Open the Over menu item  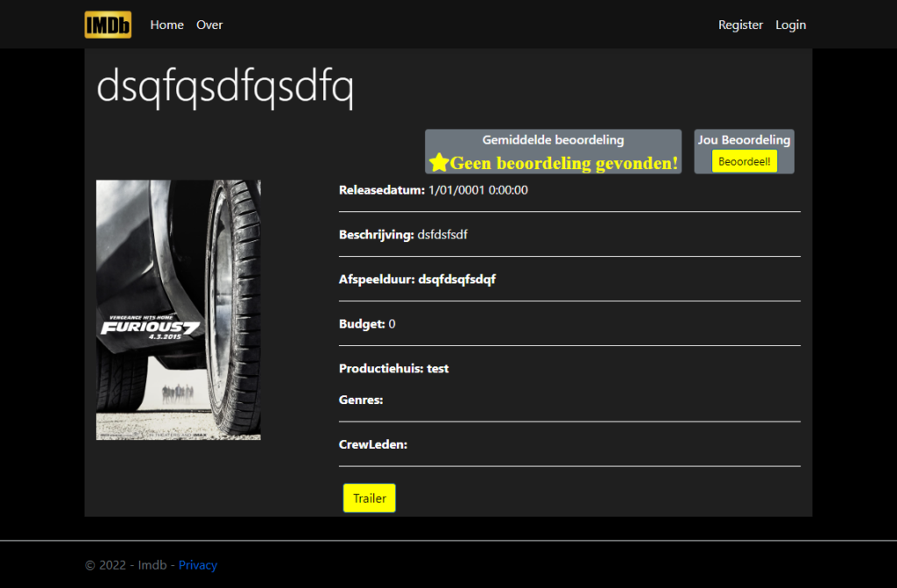pyautogui.click(x=209, y=25)
